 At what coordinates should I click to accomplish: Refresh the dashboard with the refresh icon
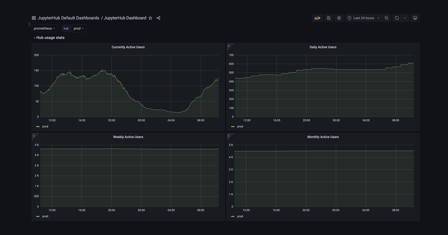click(x=397, y=18)
